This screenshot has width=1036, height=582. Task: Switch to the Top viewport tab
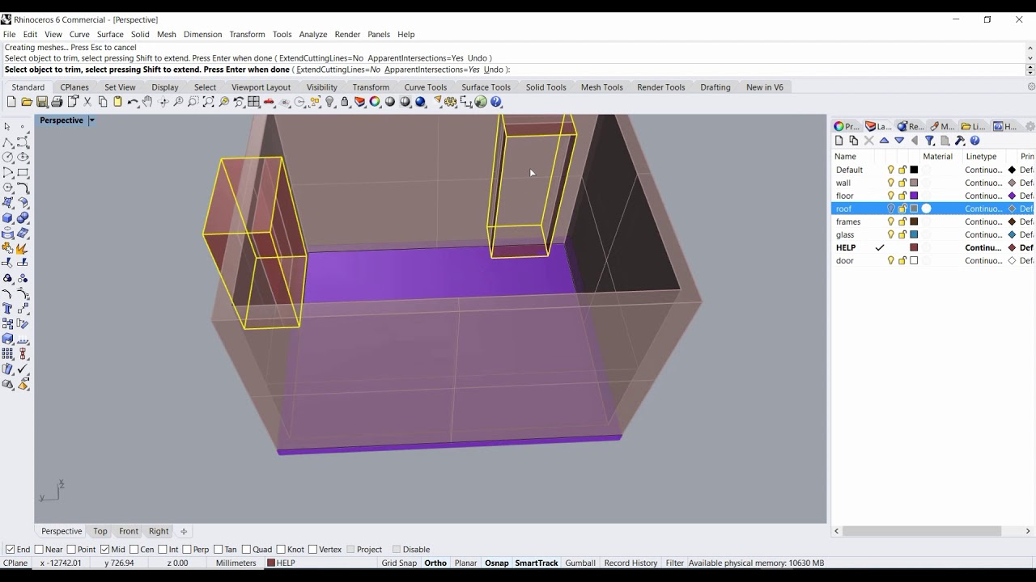click(100, 531)
